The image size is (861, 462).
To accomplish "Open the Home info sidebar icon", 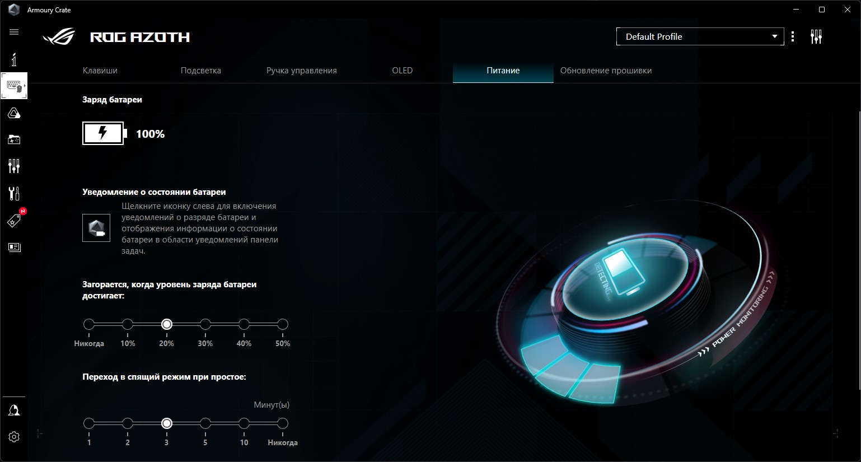I will 14,59.
